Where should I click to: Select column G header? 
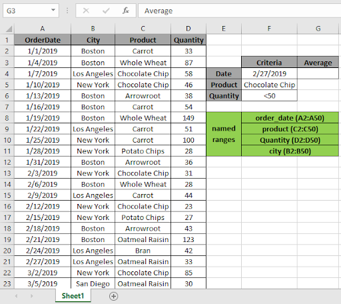point(318,29)
